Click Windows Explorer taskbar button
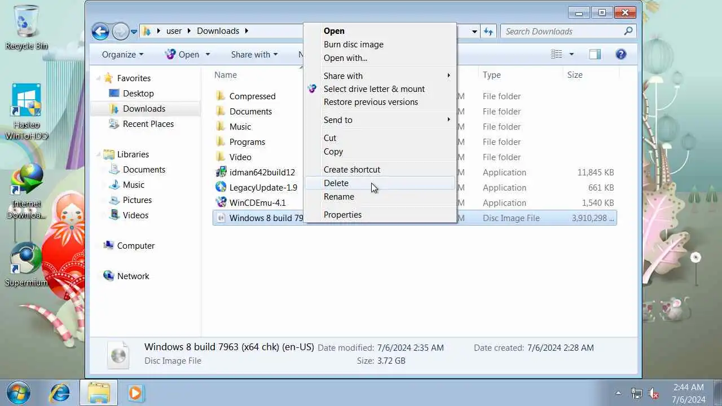 99,392
